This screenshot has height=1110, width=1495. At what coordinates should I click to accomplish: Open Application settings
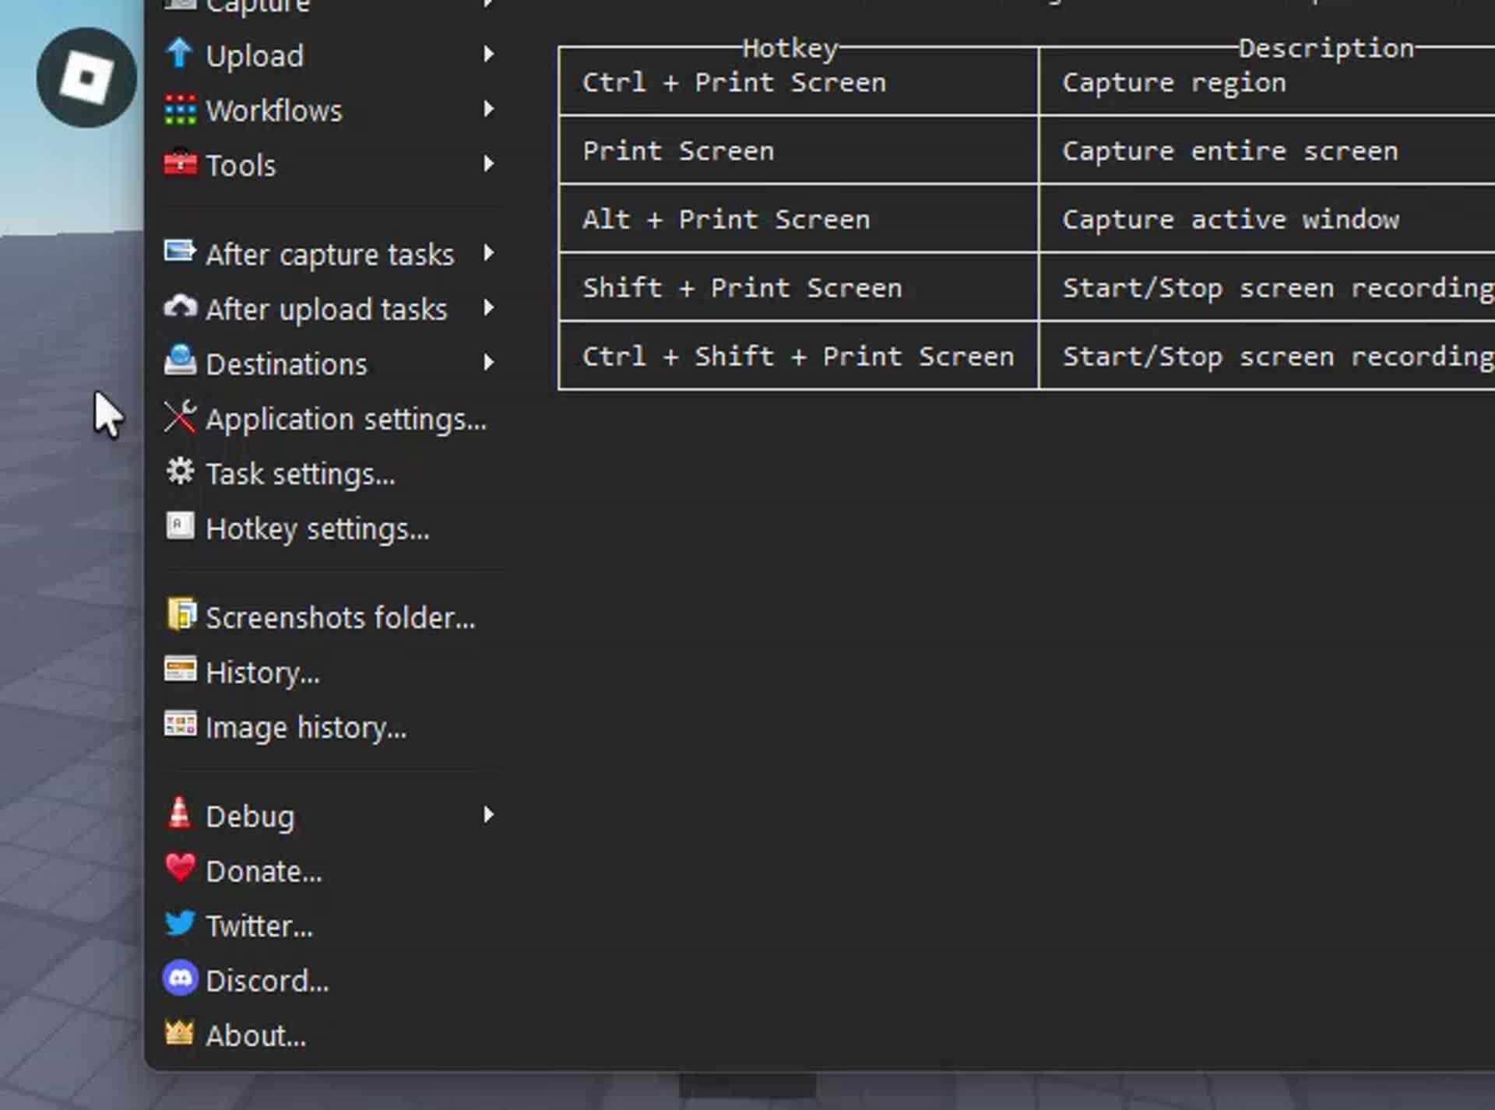tap(345, 420)
